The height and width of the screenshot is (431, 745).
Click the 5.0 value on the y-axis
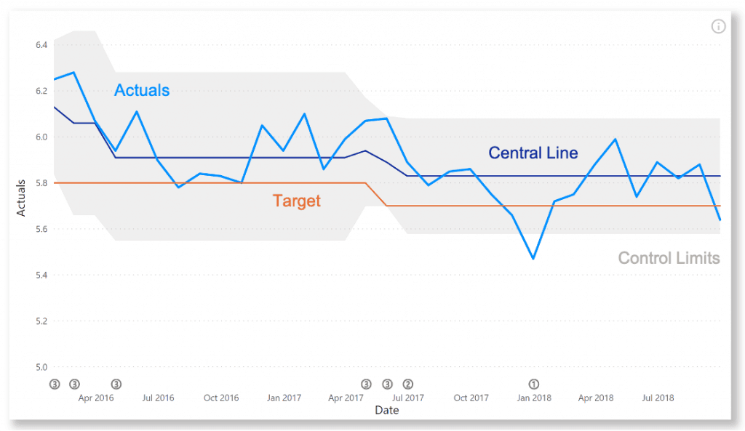click(x=41, y=367)
